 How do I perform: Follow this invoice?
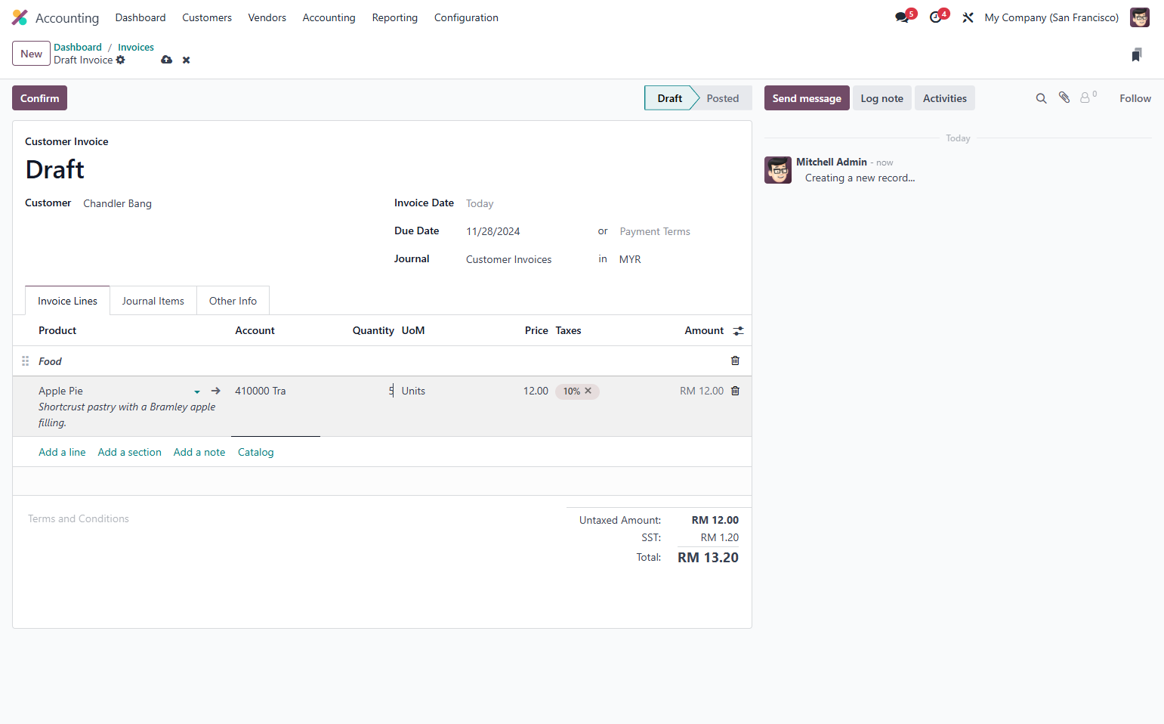[1135, 98]
